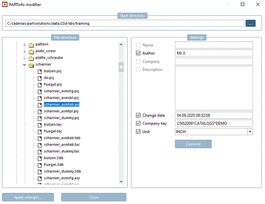Screen dimensions: 265x204
Task: Expand the pattern folder node
Action: tap(24, 45)
